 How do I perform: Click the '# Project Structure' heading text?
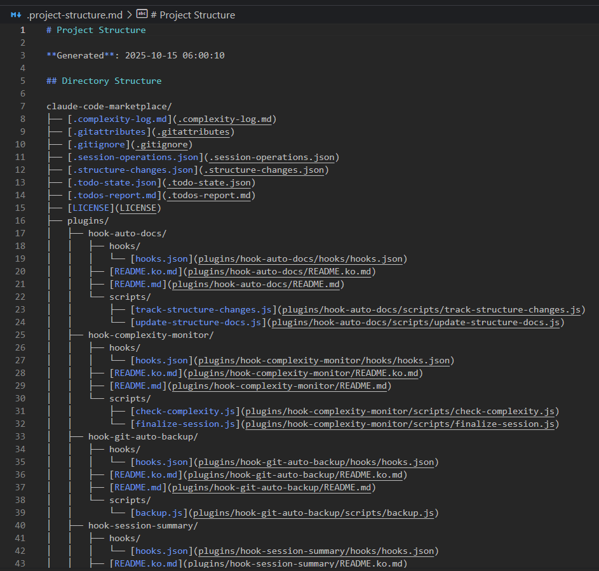[96, 30]
